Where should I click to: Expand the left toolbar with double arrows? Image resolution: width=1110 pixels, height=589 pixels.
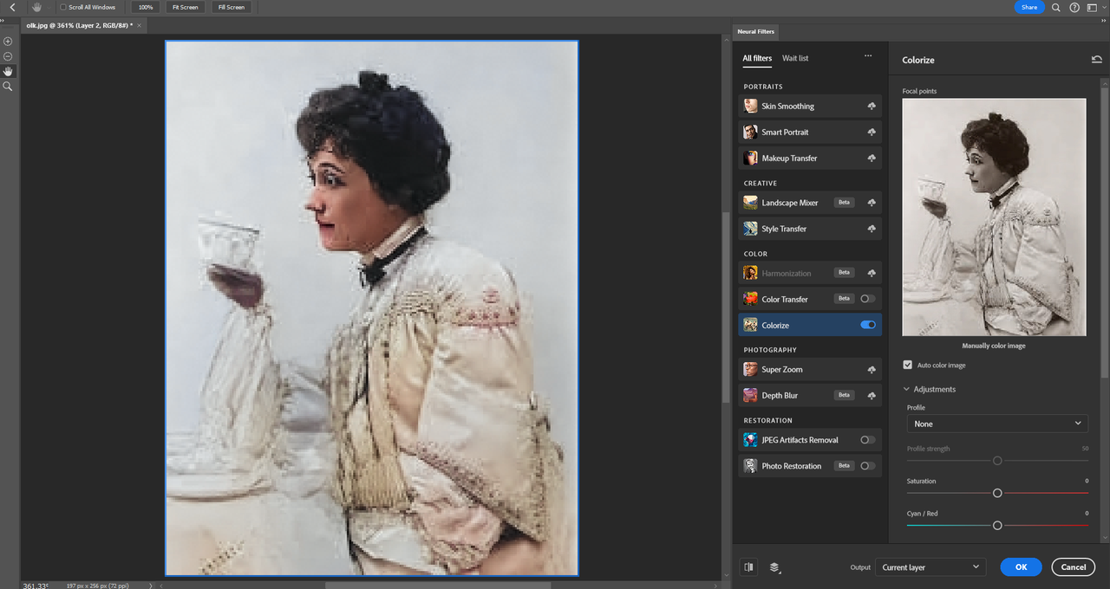3,19
